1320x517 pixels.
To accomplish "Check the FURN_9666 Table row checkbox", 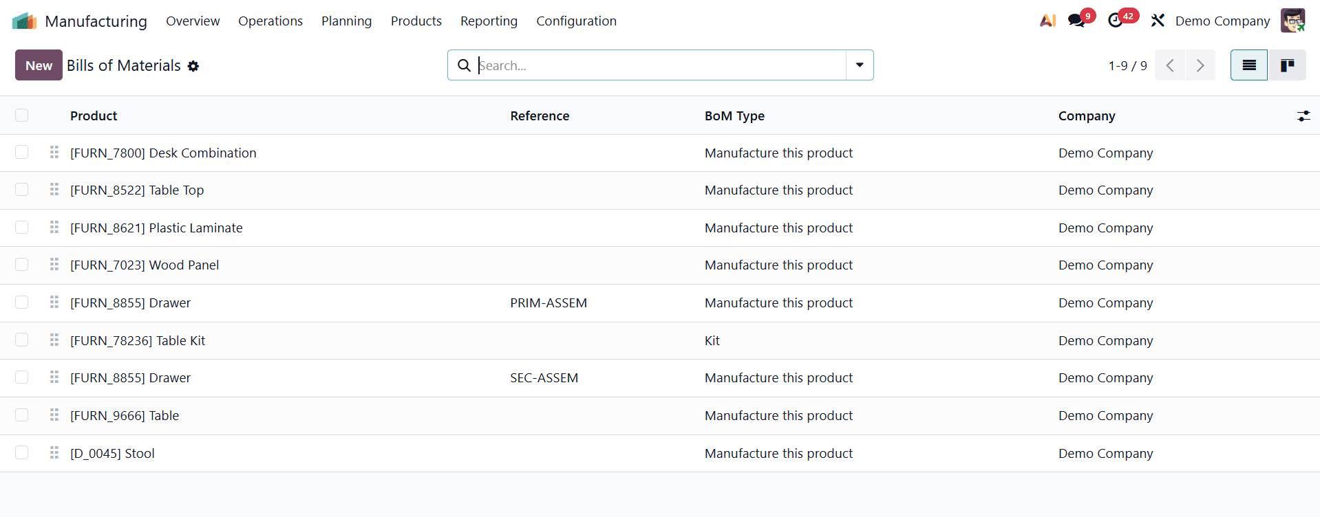I will [x=22, y=415].
